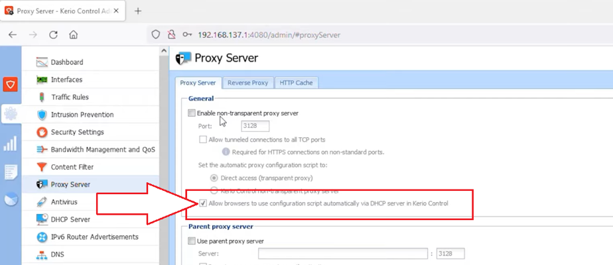Select Direct access (transparent proxy) radio

(214, 178)
